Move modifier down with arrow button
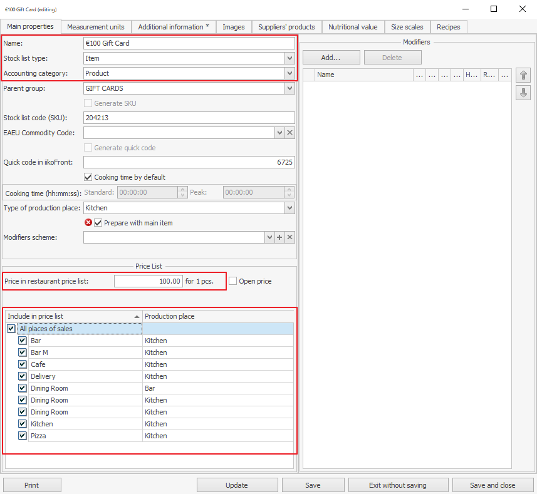 coord(524,93)
